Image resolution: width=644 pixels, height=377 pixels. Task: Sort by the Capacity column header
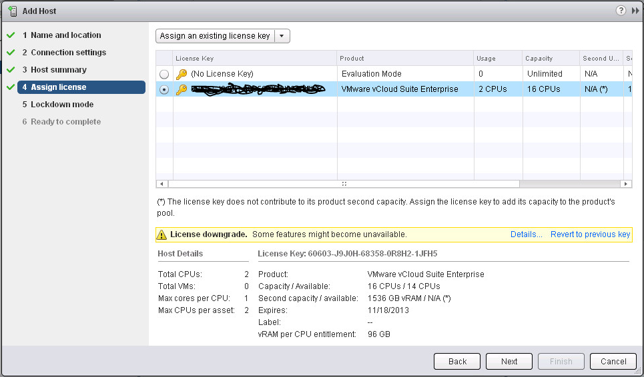coord(551,59)
